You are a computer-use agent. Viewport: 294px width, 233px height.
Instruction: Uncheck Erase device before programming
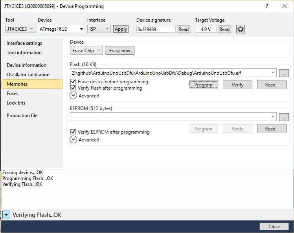[73, 82]
